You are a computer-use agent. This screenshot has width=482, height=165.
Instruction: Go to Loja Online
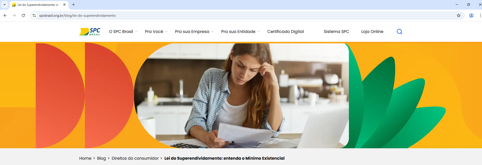(372, 32)
